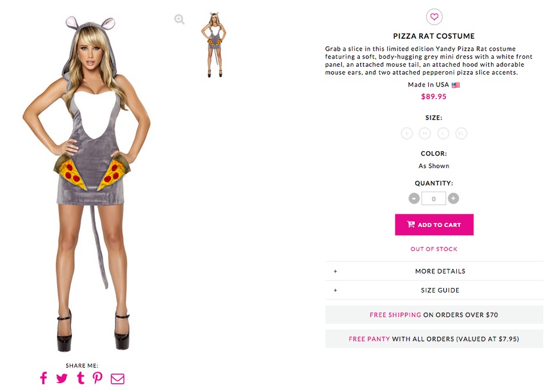Select size L option
Viewport: 559px width, 390px height.
(x=443, y=133)
